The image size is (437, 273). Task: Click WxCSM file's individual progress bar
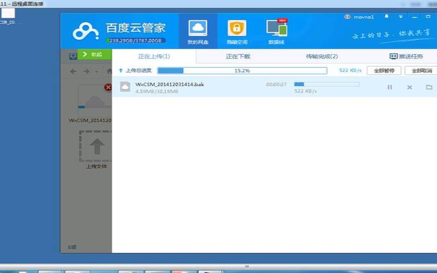click(327, 84)
